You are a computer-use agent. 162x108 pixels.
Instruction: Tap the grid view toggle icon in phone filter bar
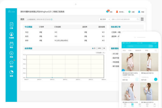(x=156, y=50)
